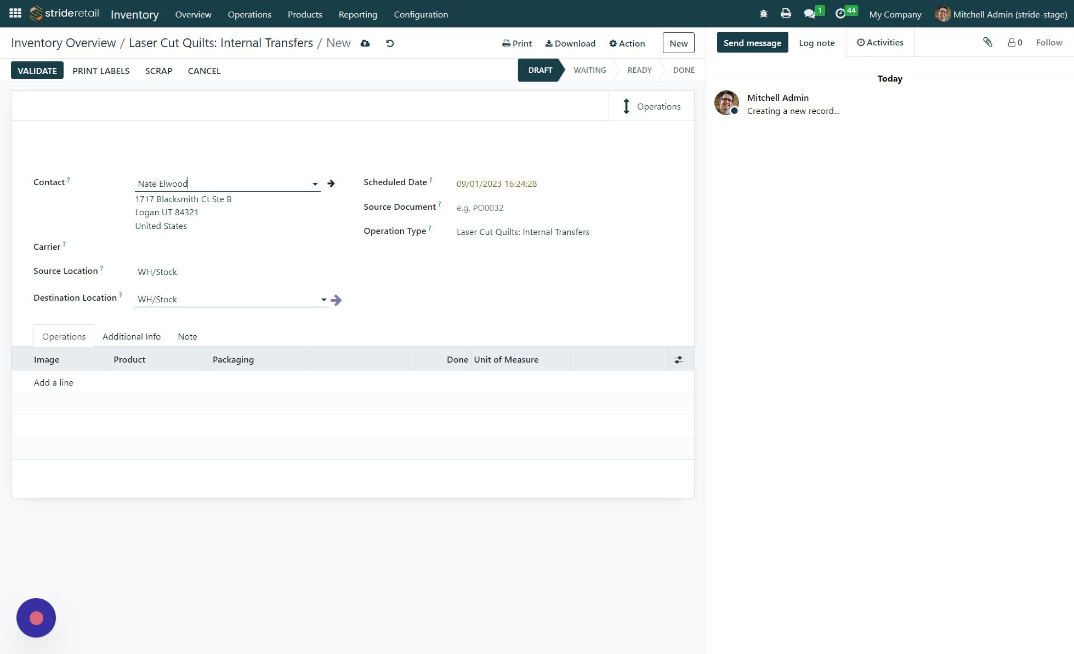Click Add a line link
Image resolution: width=1074 pixels, height=654 pixels.
[53, 382]
